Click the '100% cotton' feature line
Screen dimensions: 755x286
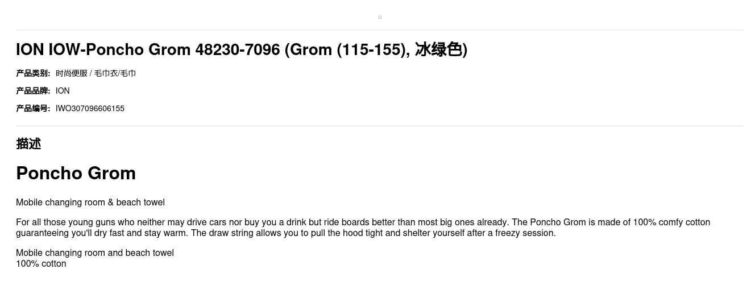pos(41,264)
